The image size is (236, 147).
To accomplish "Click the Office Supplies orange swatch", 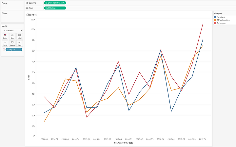I will coord(215,20).
